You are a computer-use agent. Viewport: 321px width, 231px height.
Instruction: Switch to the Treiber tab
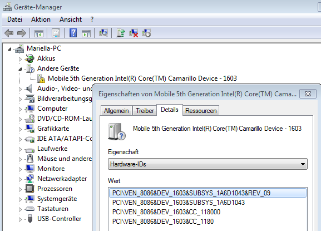(145, 111)
